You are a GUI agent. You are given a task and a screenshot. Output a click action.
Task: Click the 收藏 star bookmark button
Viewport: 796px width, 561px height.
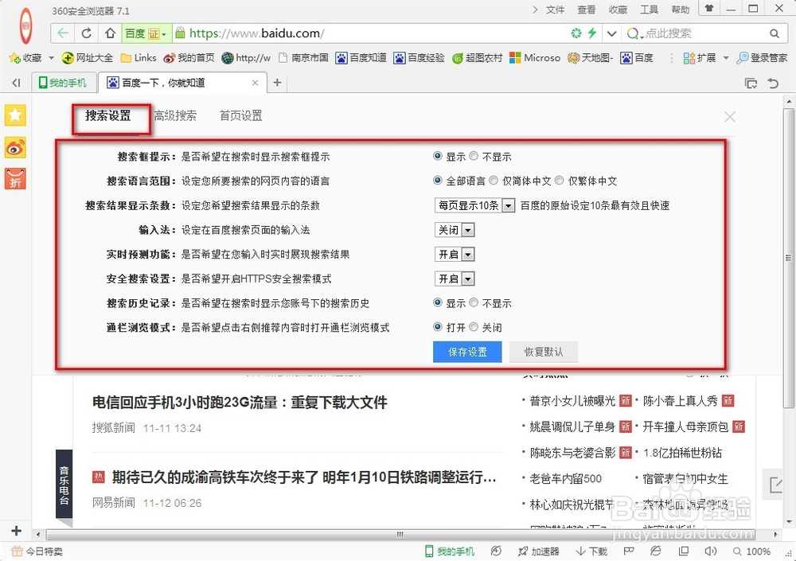click(25, 58)
